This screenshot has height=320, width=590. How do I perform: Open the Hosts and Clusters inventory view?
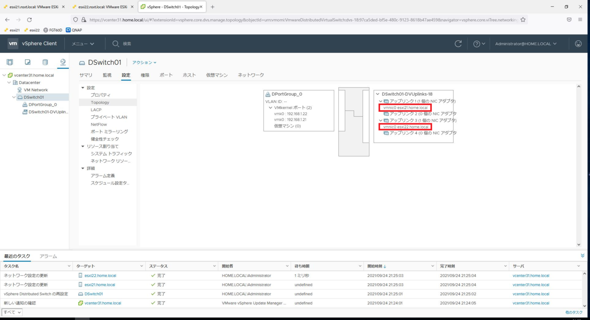click(10, 62)
